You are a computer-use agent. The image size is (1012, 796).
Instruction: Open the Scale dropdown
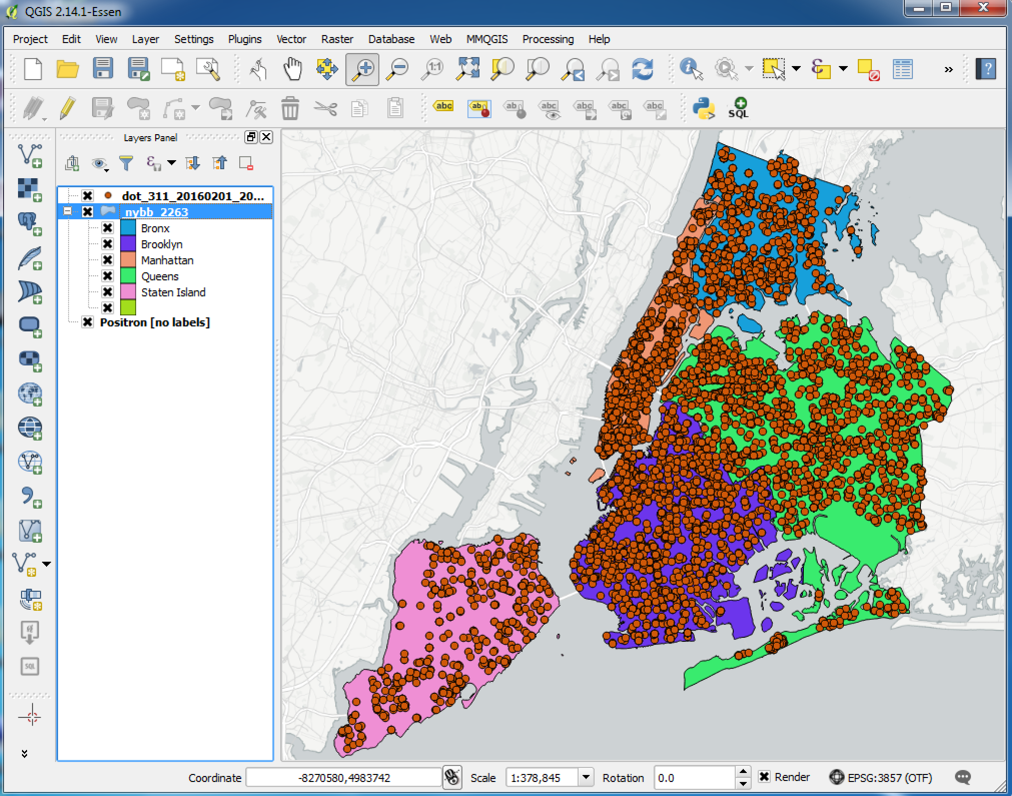586,777
